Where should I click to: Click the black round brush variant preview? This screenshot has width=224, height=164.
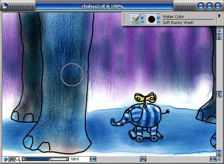point(151,19)
